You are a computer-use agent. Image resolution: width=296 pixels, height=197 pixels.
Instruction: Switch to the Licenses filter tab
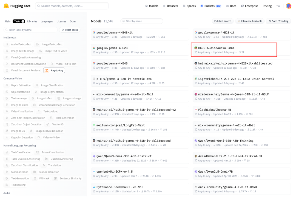pyautogui.click(x=61, y=21)
